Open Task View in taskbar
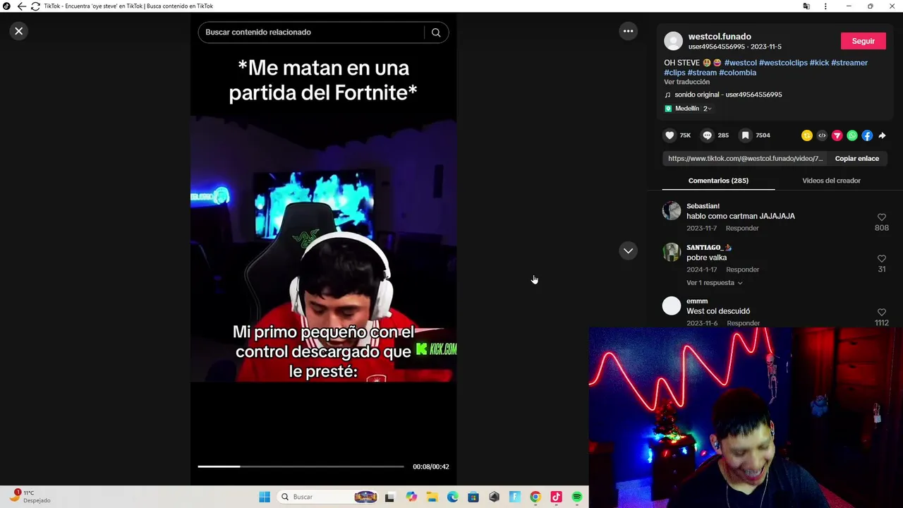 tap(389, 497)
